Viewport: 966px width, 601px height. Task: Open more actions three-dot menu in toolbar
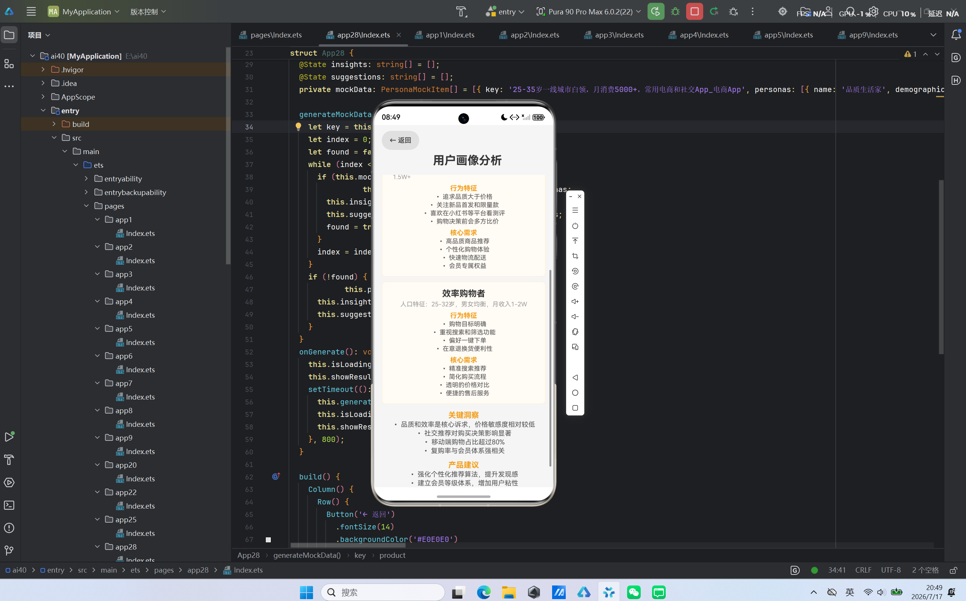752,11
